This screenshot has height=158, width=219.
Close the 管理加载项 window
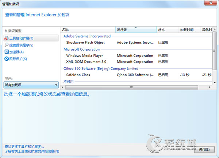[211, 3]
